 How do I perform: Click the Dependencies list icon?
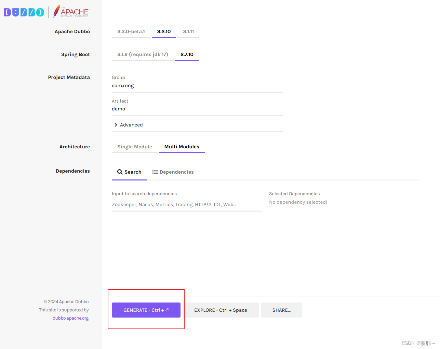pyautogui.click(x=155, y=172)
